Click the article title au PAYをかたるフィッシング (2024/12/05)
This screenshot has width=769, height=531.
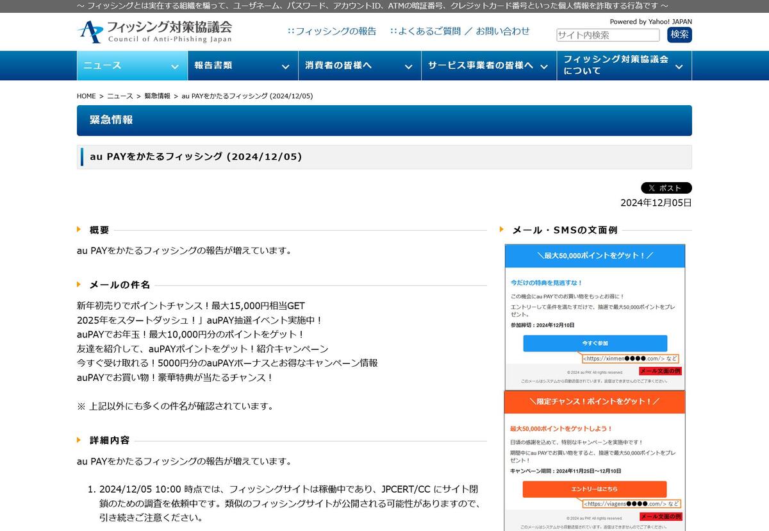coord(196,156)
